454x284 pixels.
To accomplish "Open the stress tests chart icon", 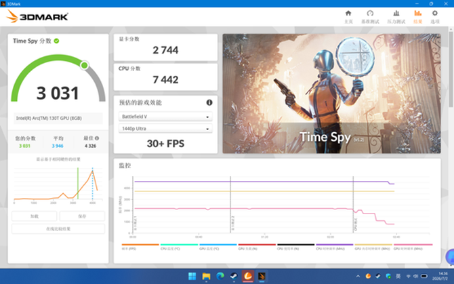I will tap(396, 14).
